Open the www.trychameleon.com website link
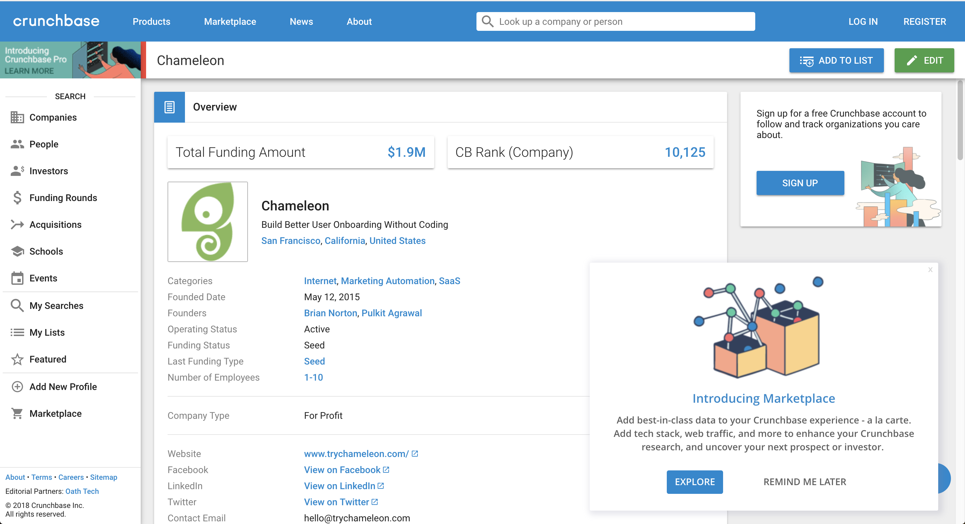965x524 pixels. pos(356,454)
